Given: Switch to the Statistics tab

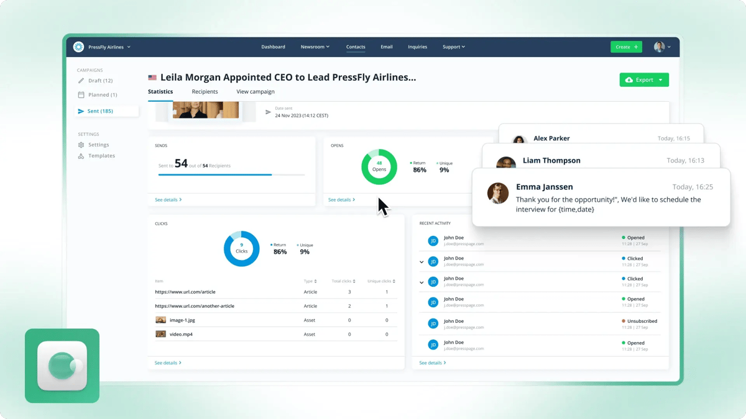Looking at the screenshot, I should point(160,92).
